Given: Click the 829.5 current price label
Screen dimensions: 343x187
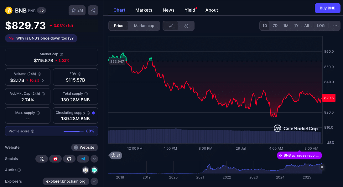Looking at the screenshot, I should (x=329, y=98).
